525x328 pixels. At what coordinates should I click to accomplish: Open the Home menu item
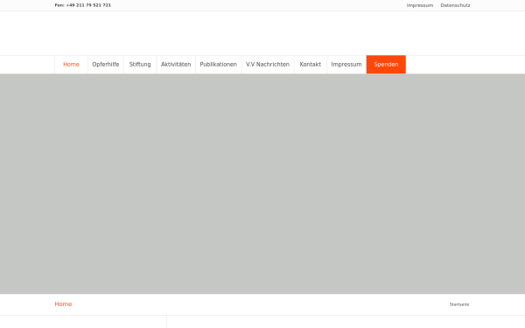click(x=71, y=64)
